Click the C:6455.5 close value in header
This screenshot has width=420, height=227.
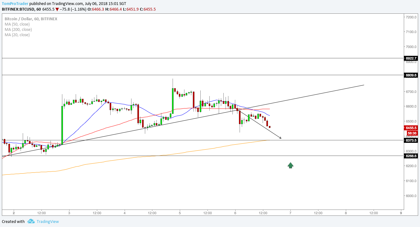(x=148, y=9)
